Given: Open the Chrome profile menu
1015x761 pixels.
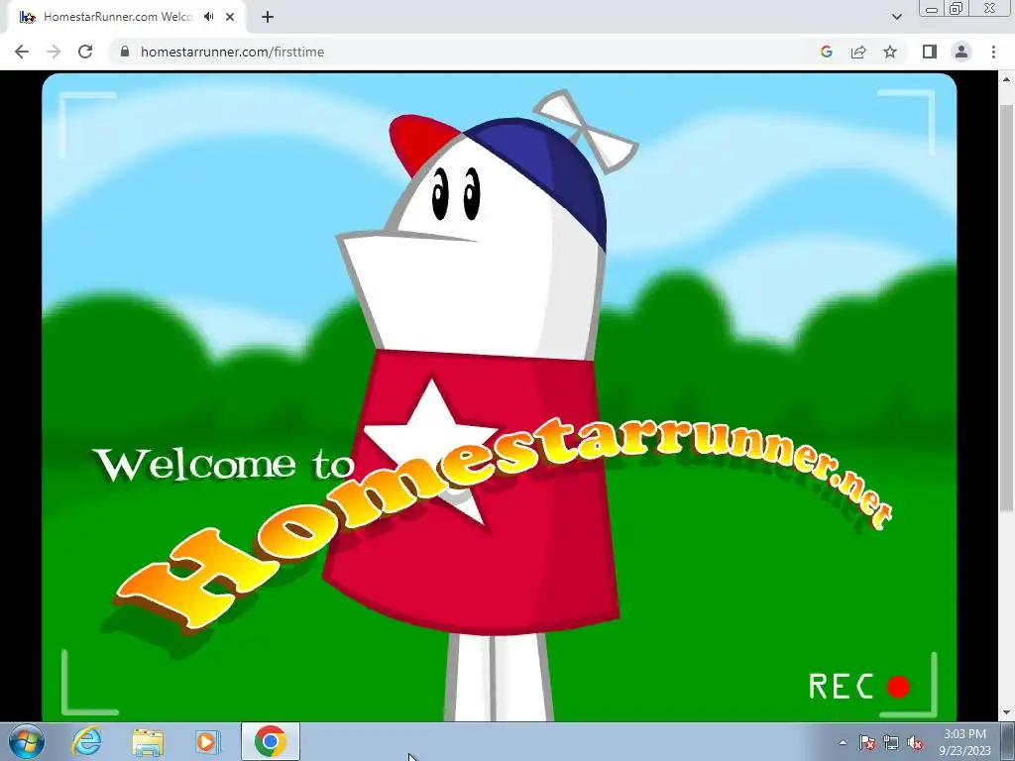Looking at the screenshot, I should point(961,52).
